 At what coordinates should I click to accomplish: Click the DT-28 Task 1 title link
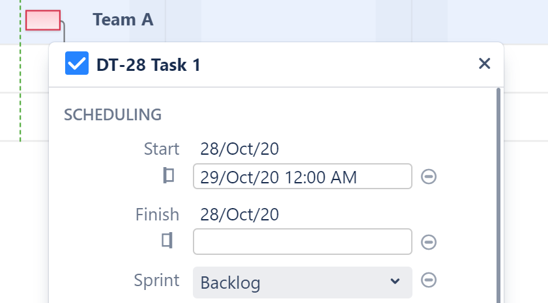tap(149, 64)
